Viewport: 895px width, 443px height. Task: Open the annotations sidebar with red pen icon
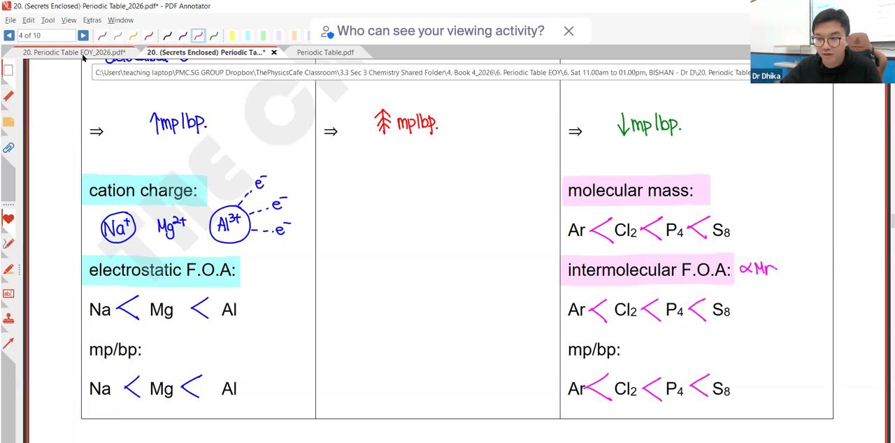point(8,96)
